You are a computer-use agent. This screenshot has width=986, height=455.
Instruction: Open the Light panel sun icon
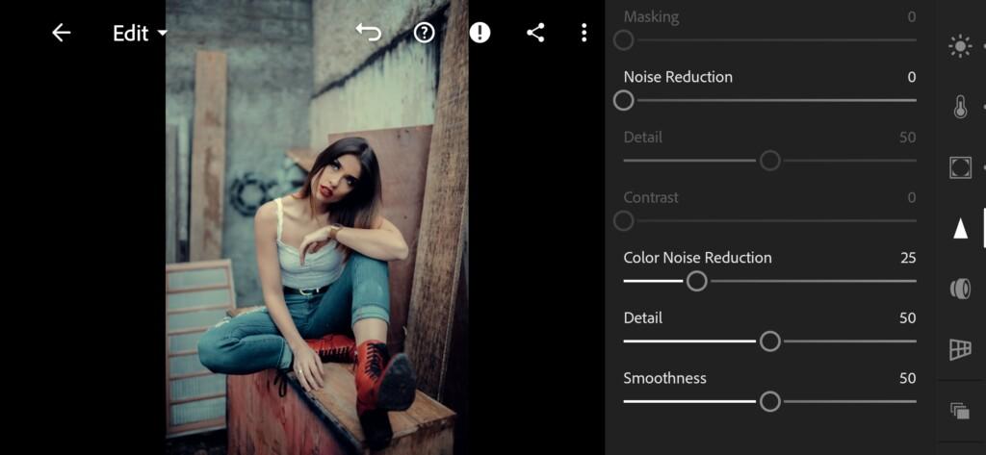tap(960, 46)
